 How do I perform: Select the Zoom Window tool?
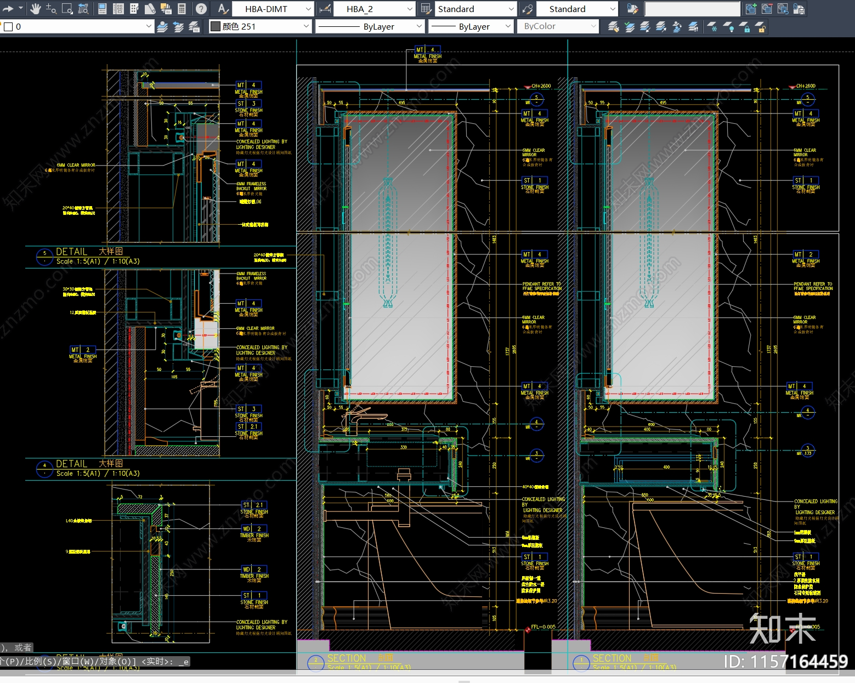click(67, 9)
